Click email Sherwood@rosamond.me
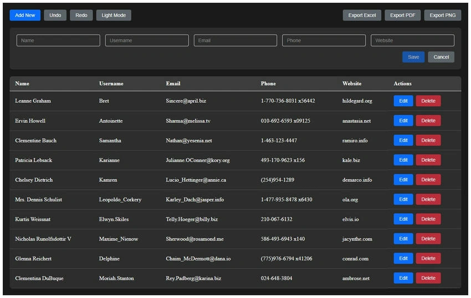 [194, 239]
